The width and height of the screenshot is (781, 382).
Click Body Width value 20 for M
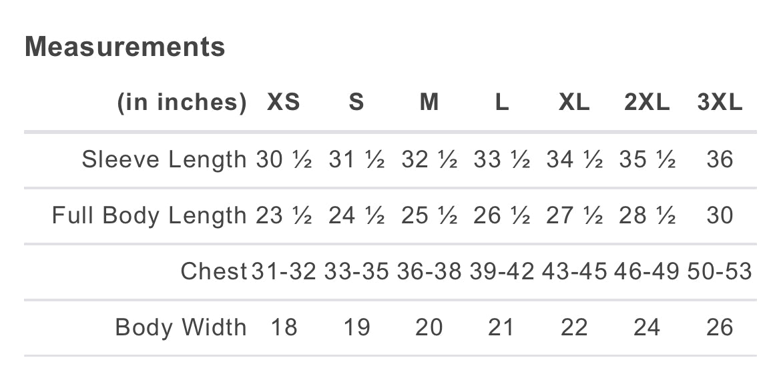coord(429,328)
